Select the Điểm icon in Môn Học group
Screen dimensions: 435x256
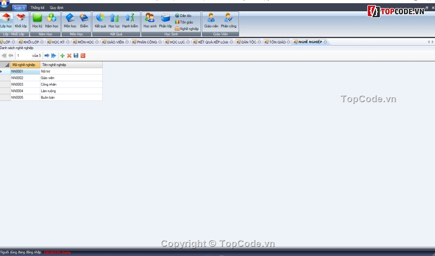click(x=84, y=21)
